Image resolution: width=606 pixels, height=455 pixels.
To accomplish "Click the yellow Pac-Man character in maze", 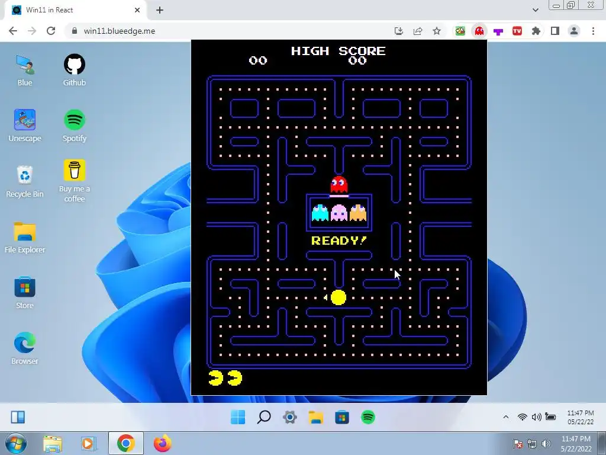I will (x=338, y=297).
